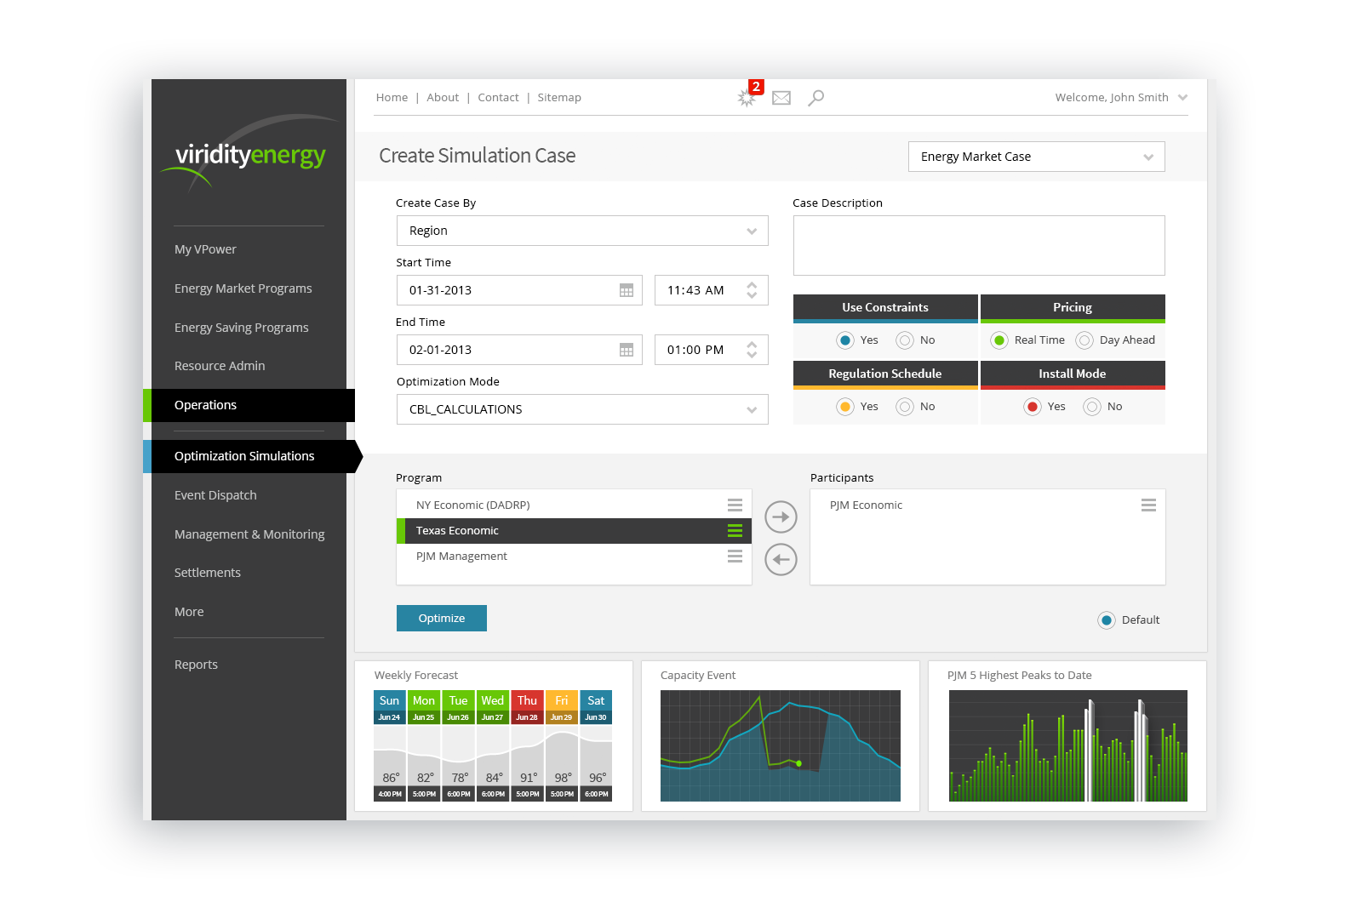This screenshot has height=902, width=1362.
Task: Click the Start Time 11:43 AM stepper
Action: point(752,290)
